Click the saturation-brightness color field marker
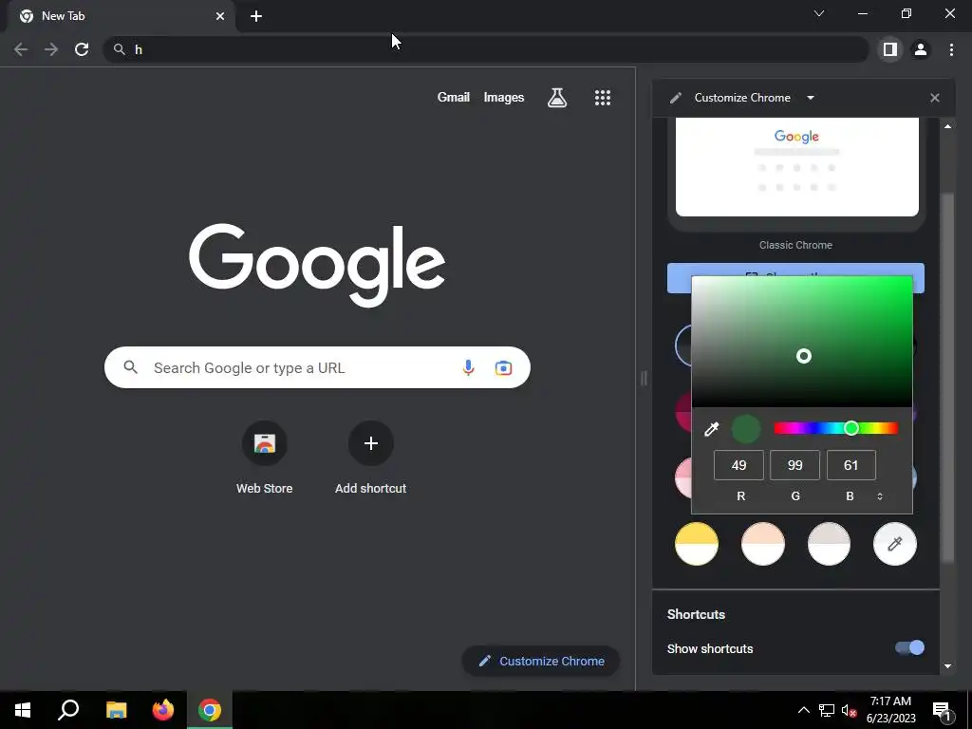Screen dimensions: 972x729 point(803,356)
